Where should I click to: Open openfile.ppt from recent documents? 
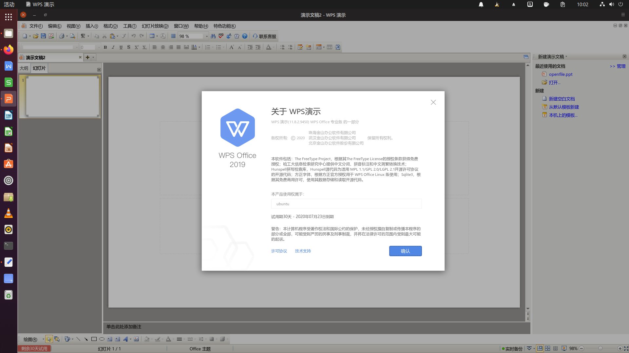pos(561,74)
